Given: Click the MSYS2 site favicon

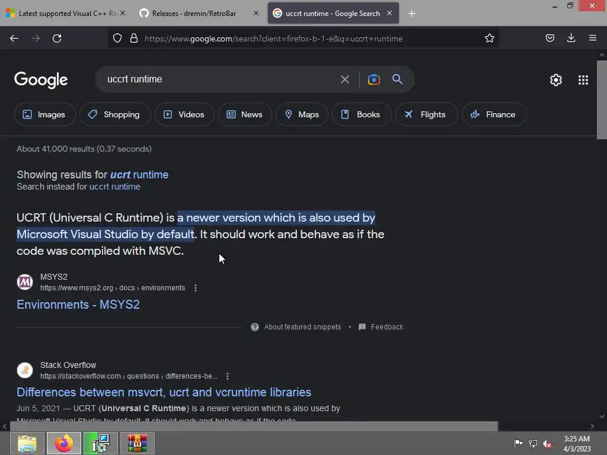Looking at the screenshot, I should point(25,282).
